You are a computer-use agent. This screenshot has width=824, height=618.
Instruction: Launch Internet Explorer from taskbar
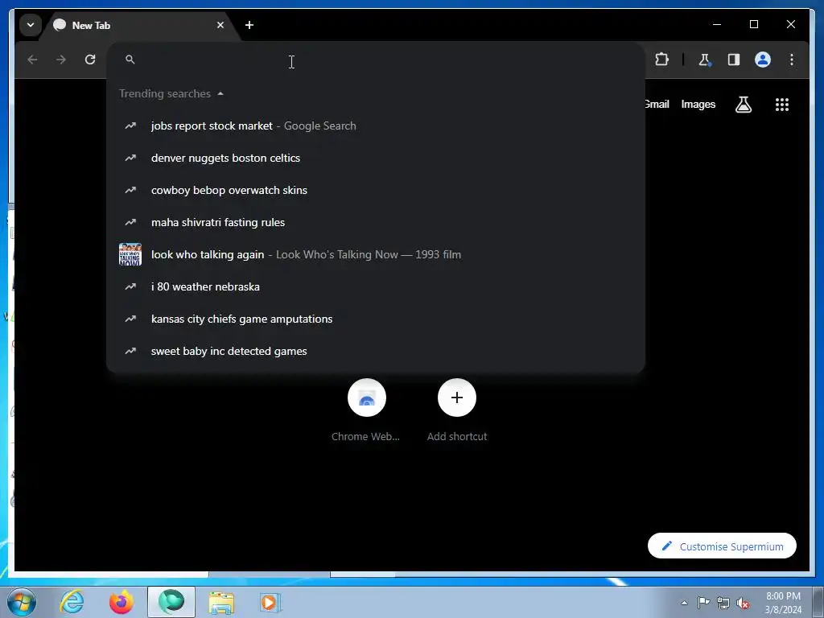point(72,602)
